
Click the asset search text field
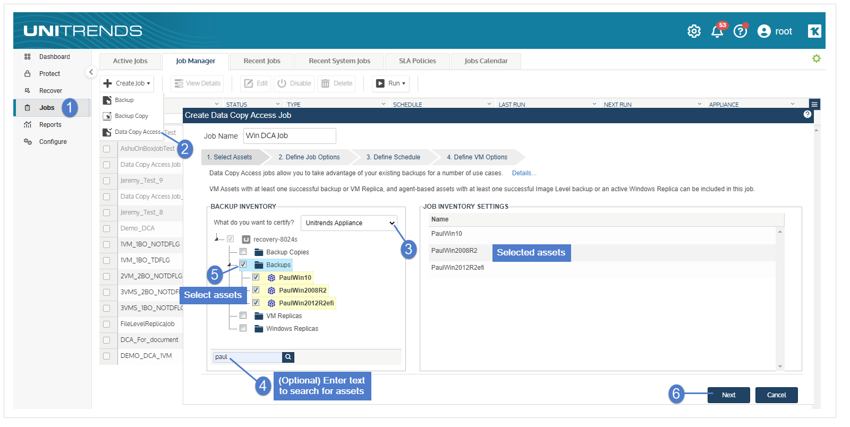click(248, 357)
